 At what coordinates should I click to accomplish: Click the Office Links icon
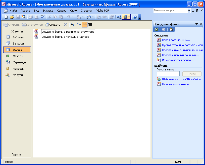(x=79, y=17)
